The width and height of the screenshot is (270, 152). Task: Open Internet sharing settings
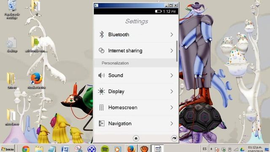pos(136,51)
